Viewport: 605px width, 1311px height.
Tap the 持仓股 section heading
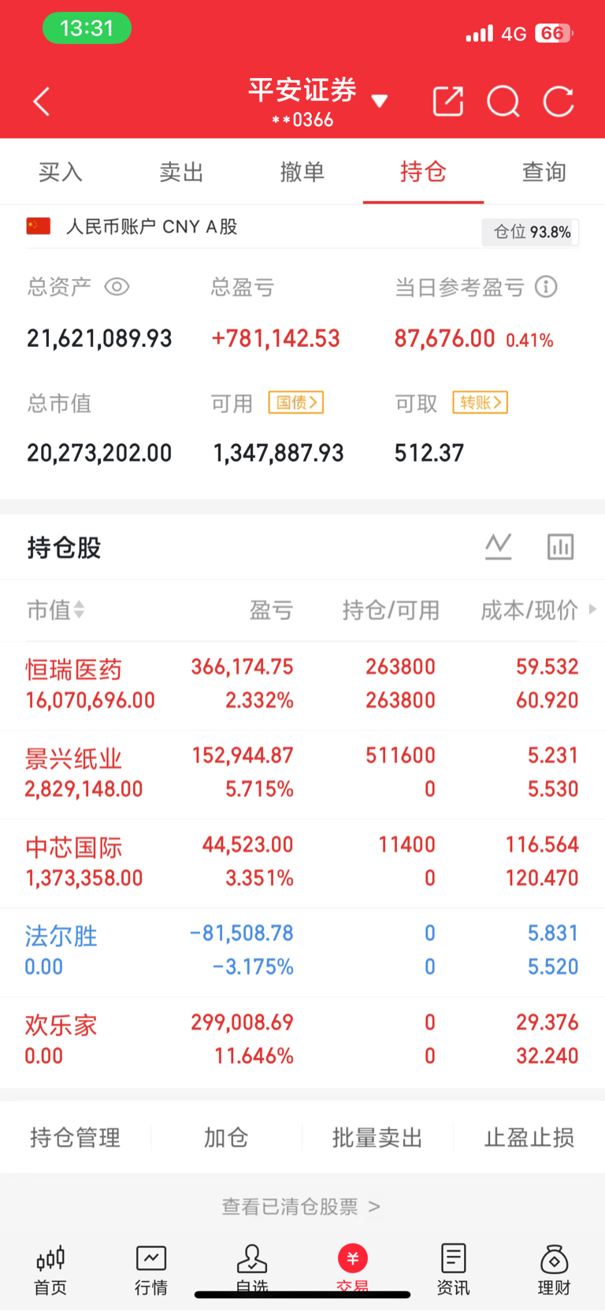pos(64,547)
